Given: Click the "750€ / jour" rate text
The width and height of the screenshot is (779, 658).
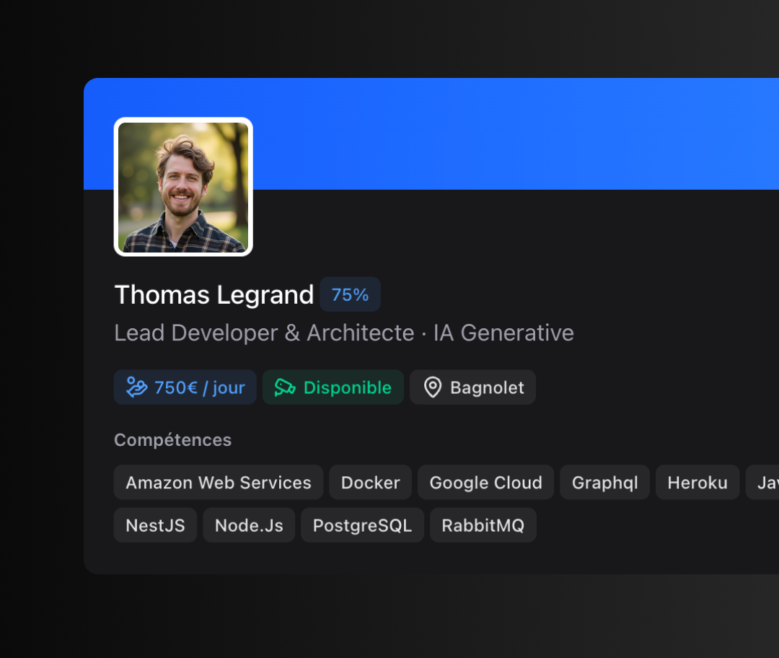Looking at the screenshot, I should 200,387.
